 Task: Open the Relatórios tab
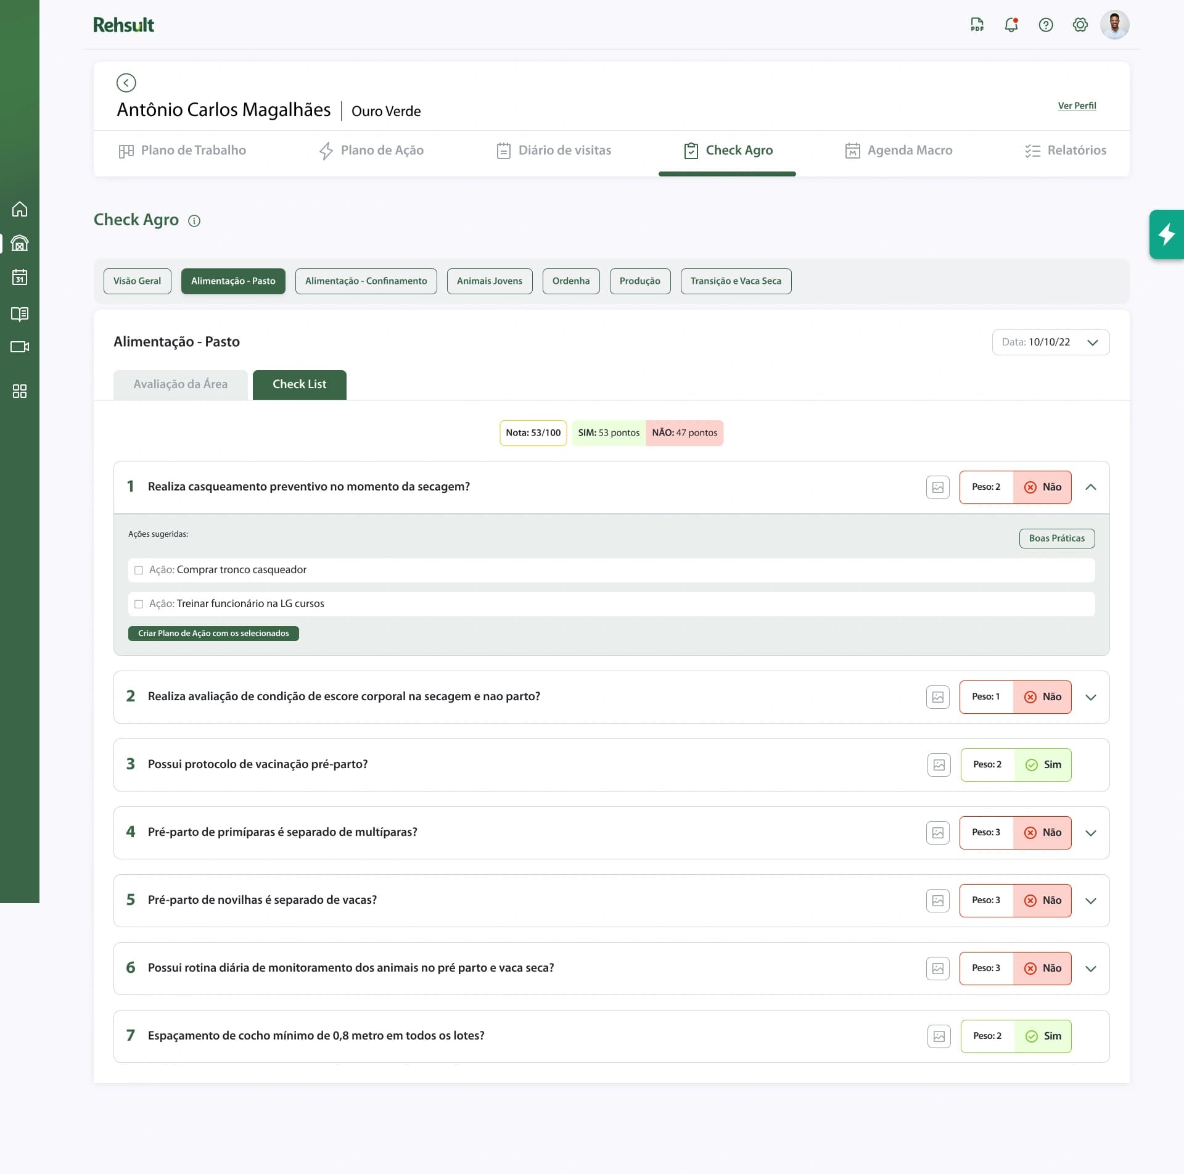(1066, 151)
